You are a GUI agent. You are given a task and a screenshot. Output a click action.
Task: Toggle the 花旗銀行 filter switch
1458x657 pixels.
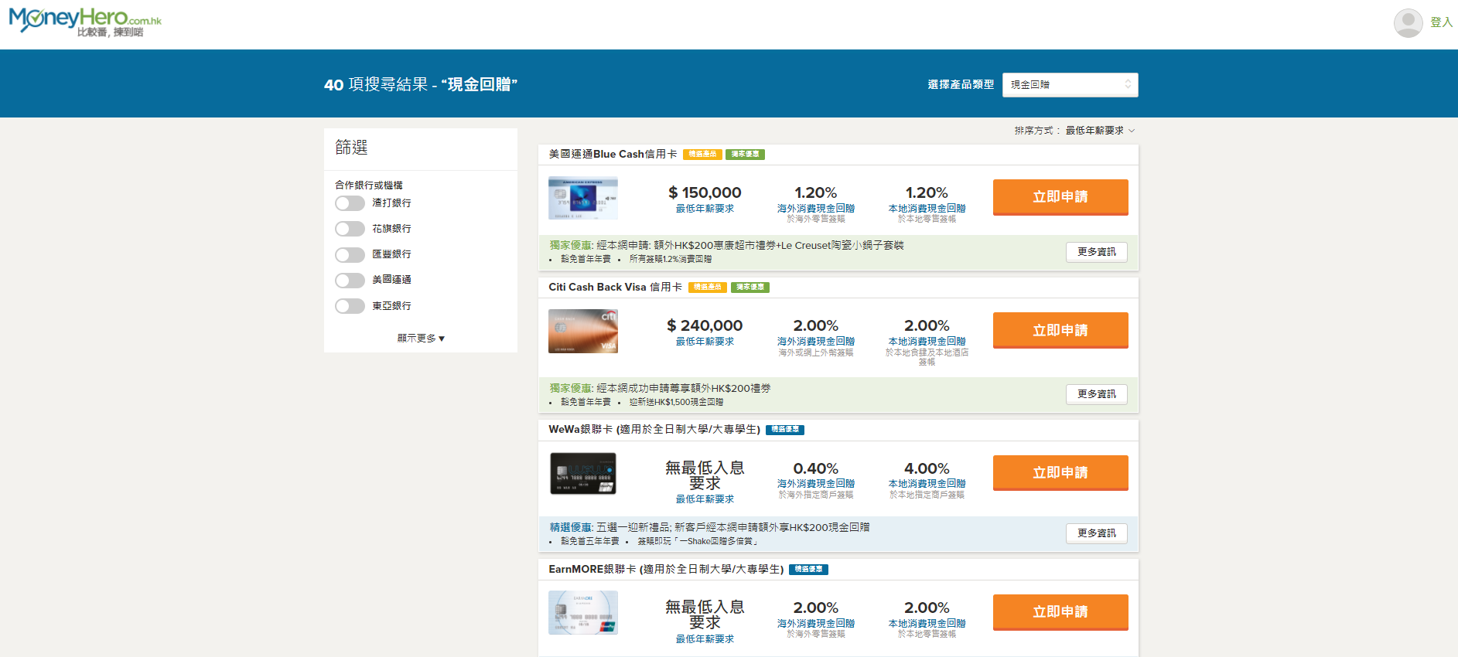point(350,229)
